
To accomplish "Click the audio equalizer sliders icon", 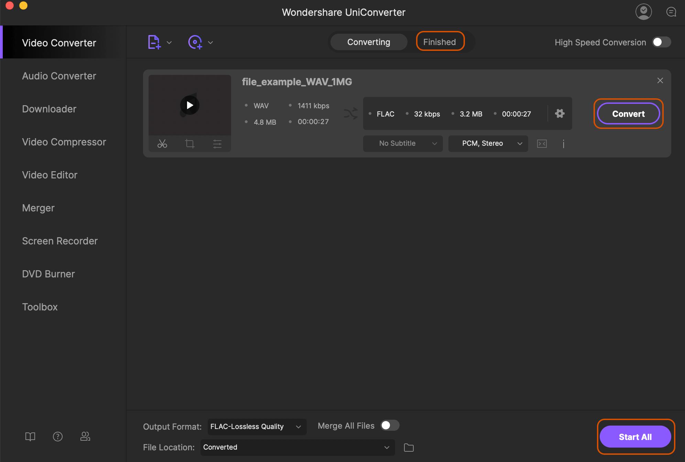I will pyautogui.click(x=217, y=144).
